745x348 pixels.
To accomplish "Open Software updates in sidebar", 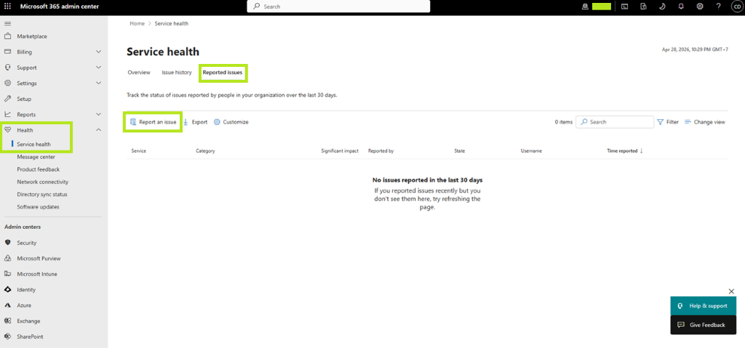I will click(38, 207).
